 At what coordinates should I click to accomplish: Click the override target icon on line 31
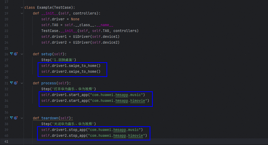tap(16, 83)
